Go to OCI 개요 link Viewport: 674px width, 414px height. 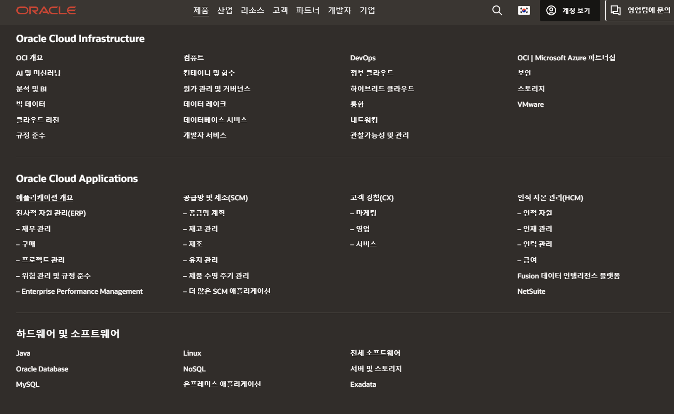[30, 58]
